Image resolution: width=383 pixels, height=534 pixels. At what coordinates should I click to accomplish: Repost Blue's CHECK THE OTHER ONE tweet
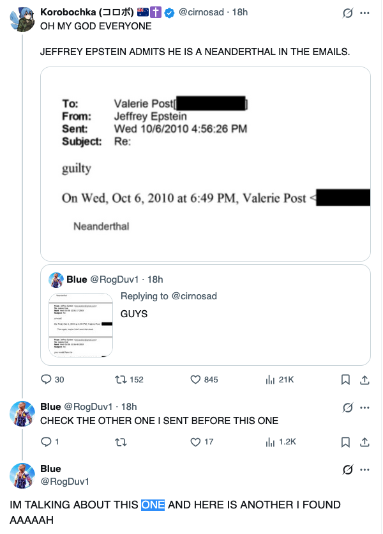point(120,441)
